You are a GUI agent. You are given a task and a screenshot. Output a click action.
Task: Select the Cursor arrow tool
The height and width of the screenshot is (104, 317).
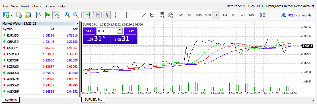[x=107, y=15]
